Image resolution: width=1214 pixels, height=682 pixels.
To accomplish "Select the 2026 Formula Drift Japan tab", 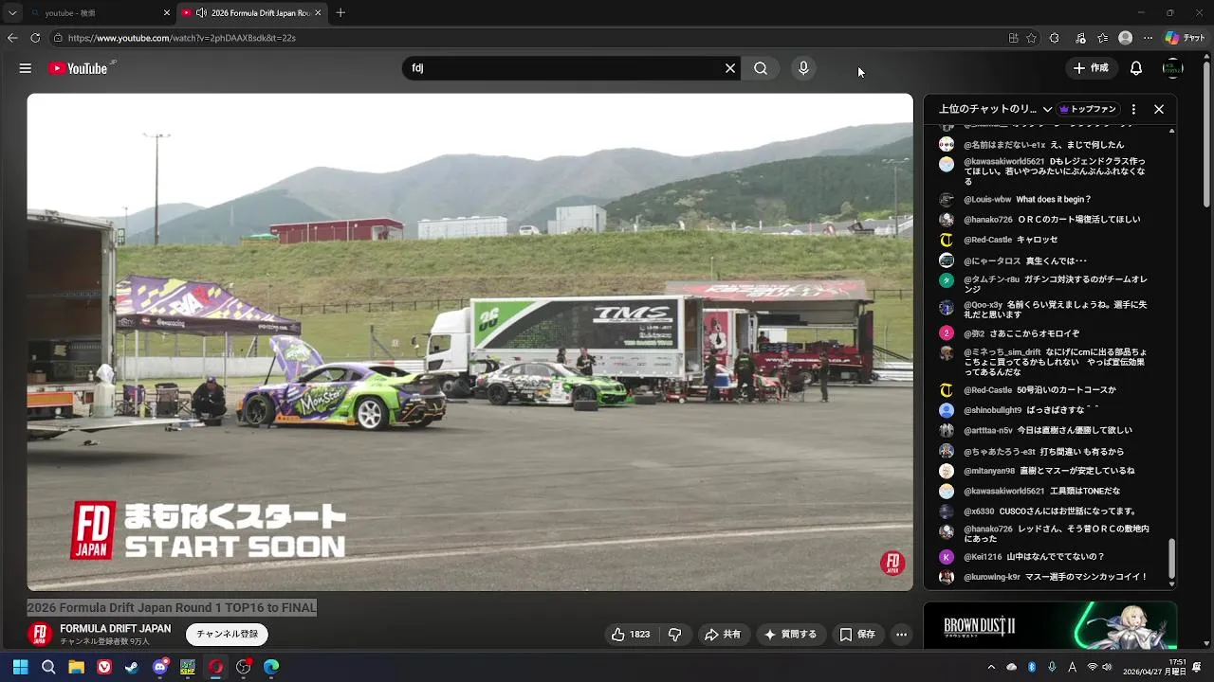I will click(x=252, y=12).
